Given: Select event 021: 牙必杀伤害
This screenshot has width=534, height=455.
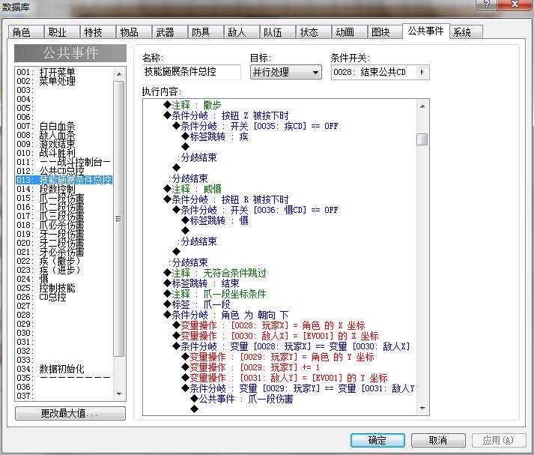Looking at the screenshot, I should (64, 252).
